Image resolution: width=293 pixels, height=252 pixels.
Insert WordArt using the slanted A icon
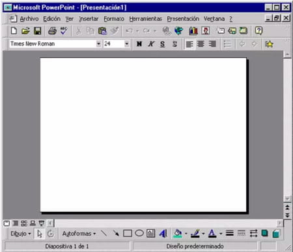pos(163,233)
